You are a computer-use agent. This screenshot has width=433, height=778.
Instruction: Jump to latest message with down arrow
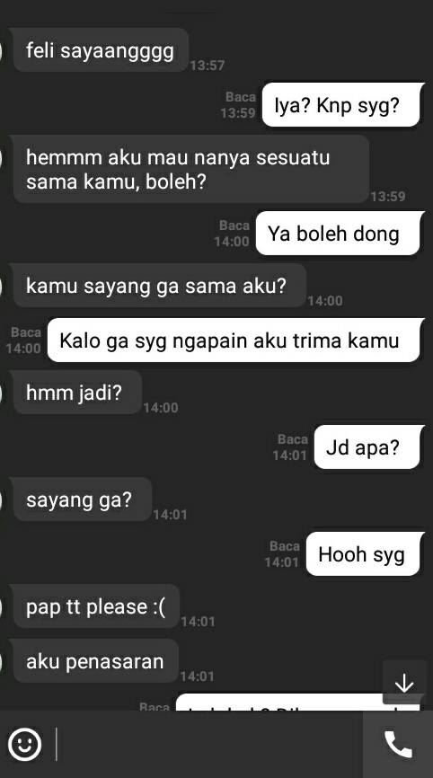coord(404,684)
